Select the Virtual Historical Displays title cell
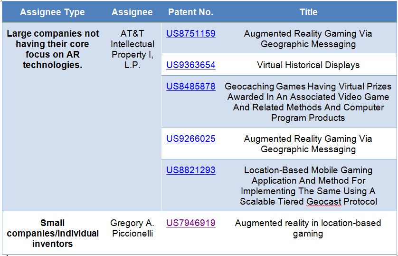398x256 pixels. [x=308, y=65]
